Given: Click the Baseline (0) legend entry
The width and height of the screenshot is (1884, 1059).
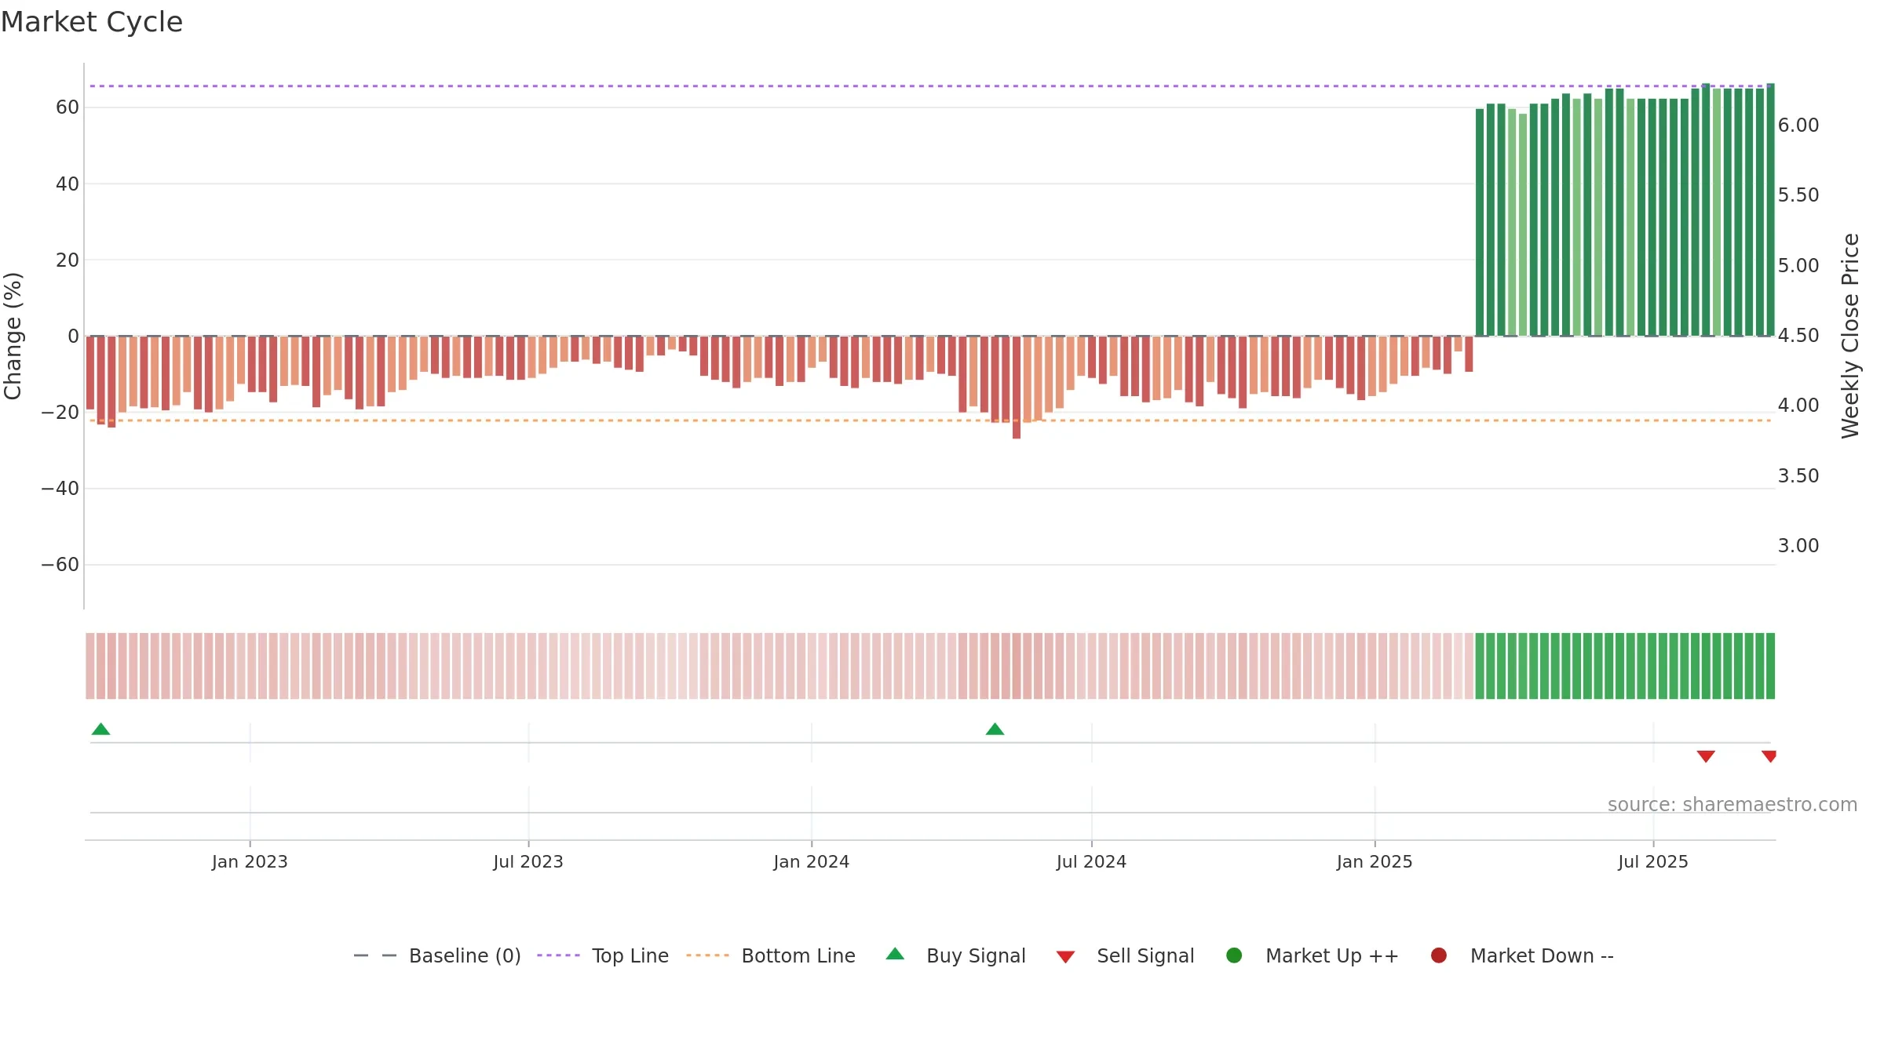Looking at the screenshot, I should [437, 955].
